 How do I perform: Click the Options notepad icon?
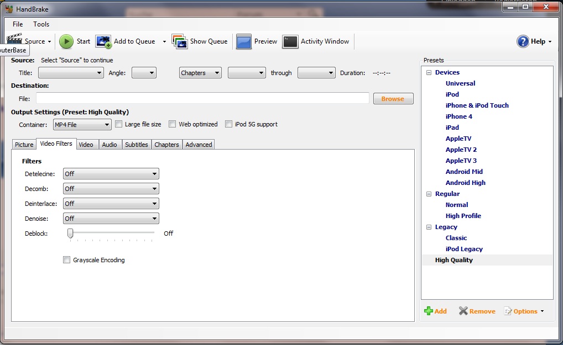coord(508,311)
